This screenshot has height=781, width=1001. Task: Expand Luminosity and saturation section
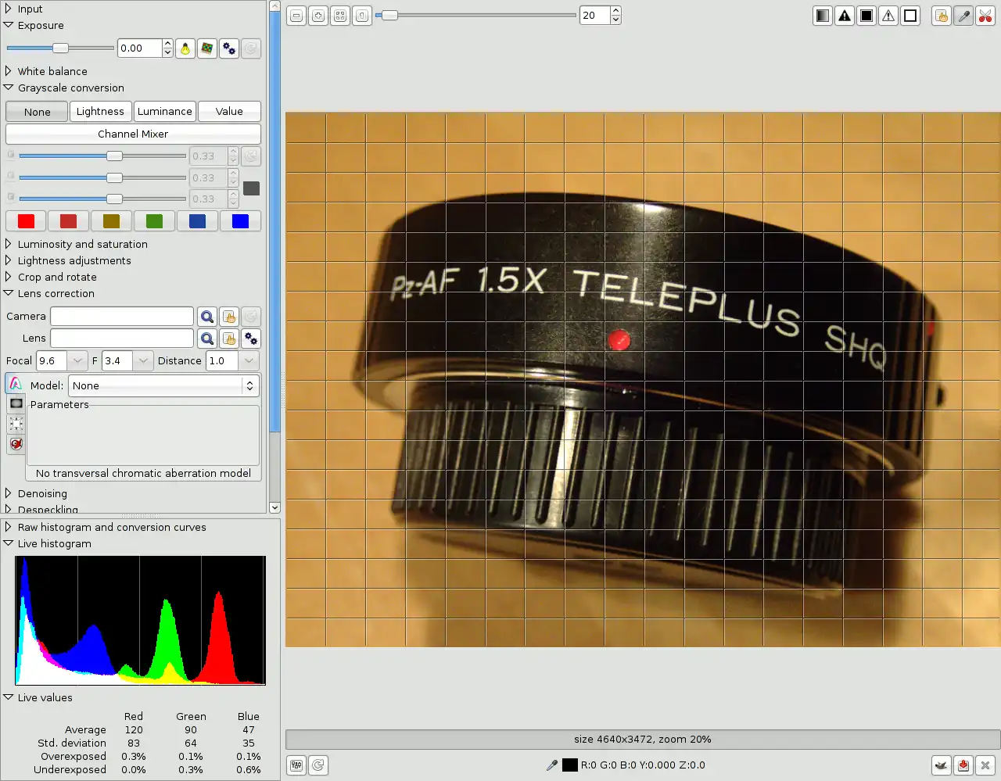(x=9, y=244)
